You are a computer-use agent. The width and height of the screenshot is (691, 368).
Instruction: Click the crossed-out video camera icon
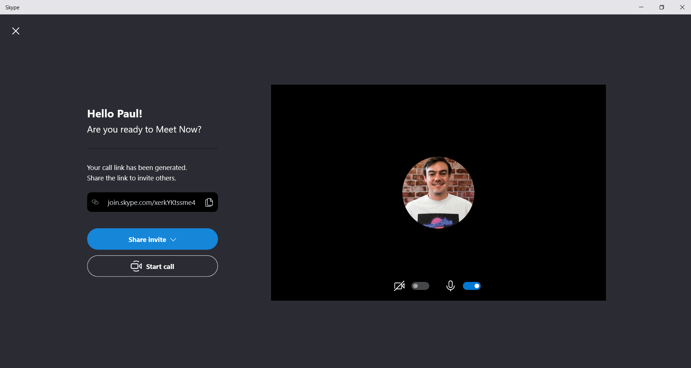point(399,286)
